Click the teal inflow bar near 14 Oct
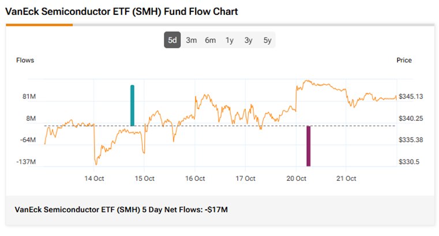 133,105
